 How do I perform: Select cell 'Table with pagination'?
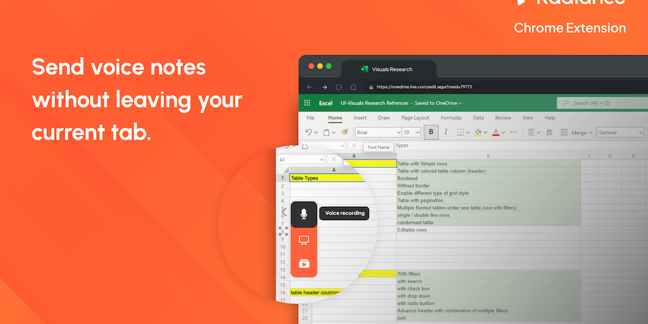[x=489, y=201]
